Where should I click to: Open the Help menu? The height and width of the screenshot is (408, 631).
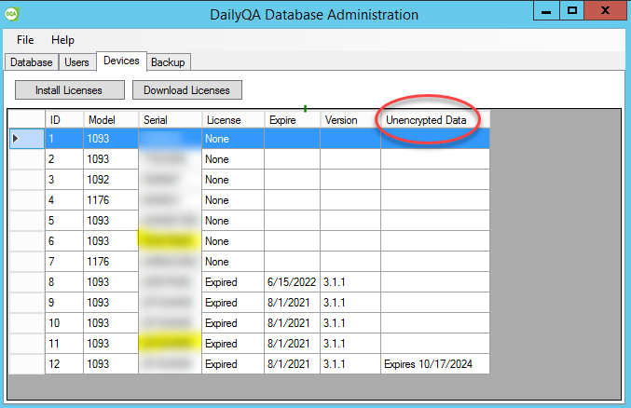pyautogui.click(x=63, y=40)
